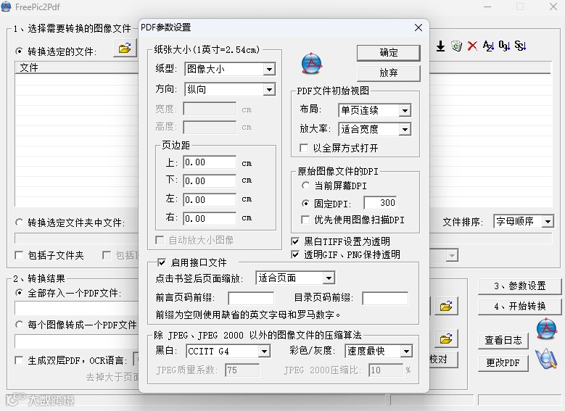This screenshot has height=411, width=565.
Task: Click the 更改PDF button
Action: point(503,363)
